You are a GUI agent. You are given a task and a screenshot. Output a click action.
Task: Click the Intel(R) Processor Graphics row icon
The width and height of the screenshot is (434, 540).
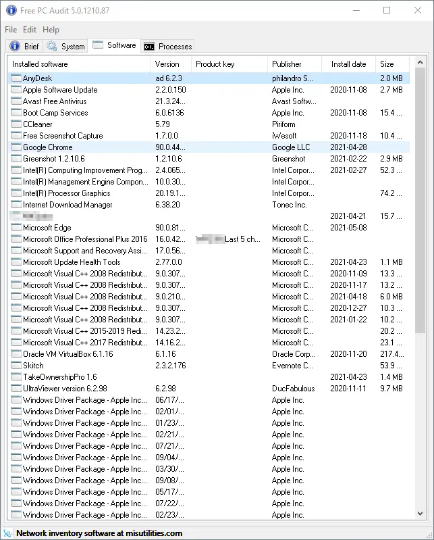coord(16,193)
